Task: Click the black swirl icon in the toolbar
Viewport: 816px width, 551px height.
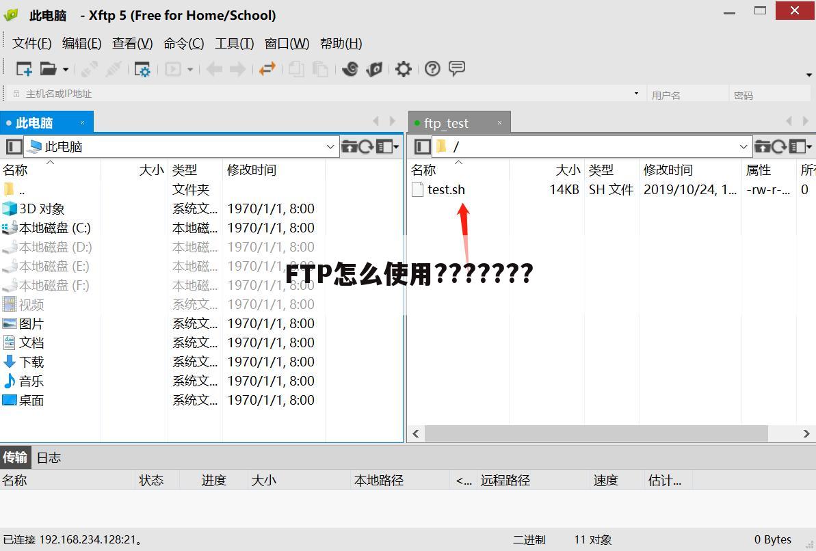Action: point(350,68)
